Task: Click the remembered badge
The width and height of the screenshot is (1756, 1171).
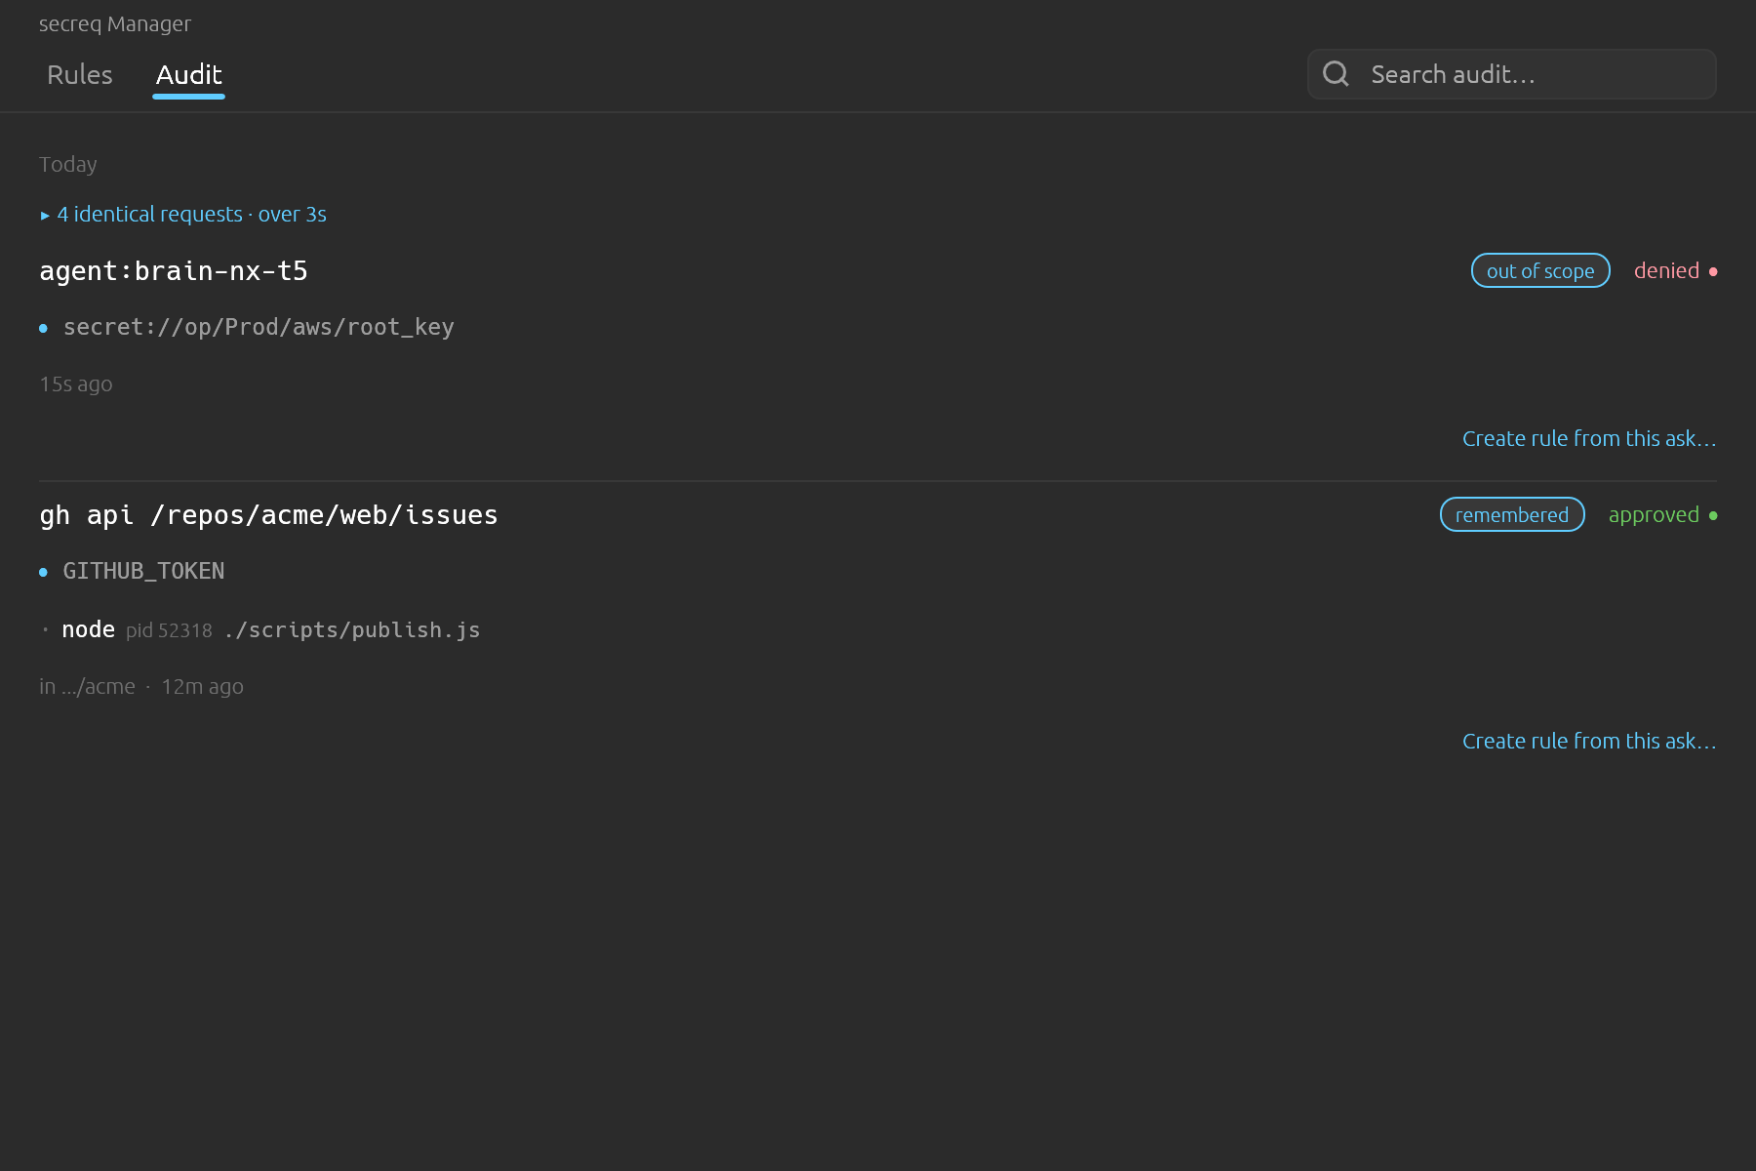Action: pyautogui.click(x=1512, y=514)
